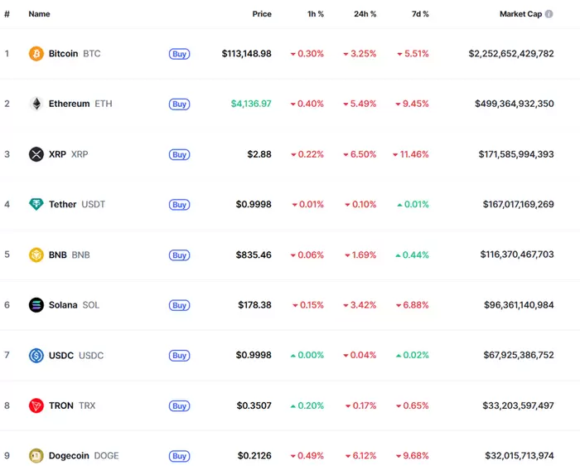Screen dimensions: 580x466
Task: Click the BNB coin icon
Action: pos(36,255)
